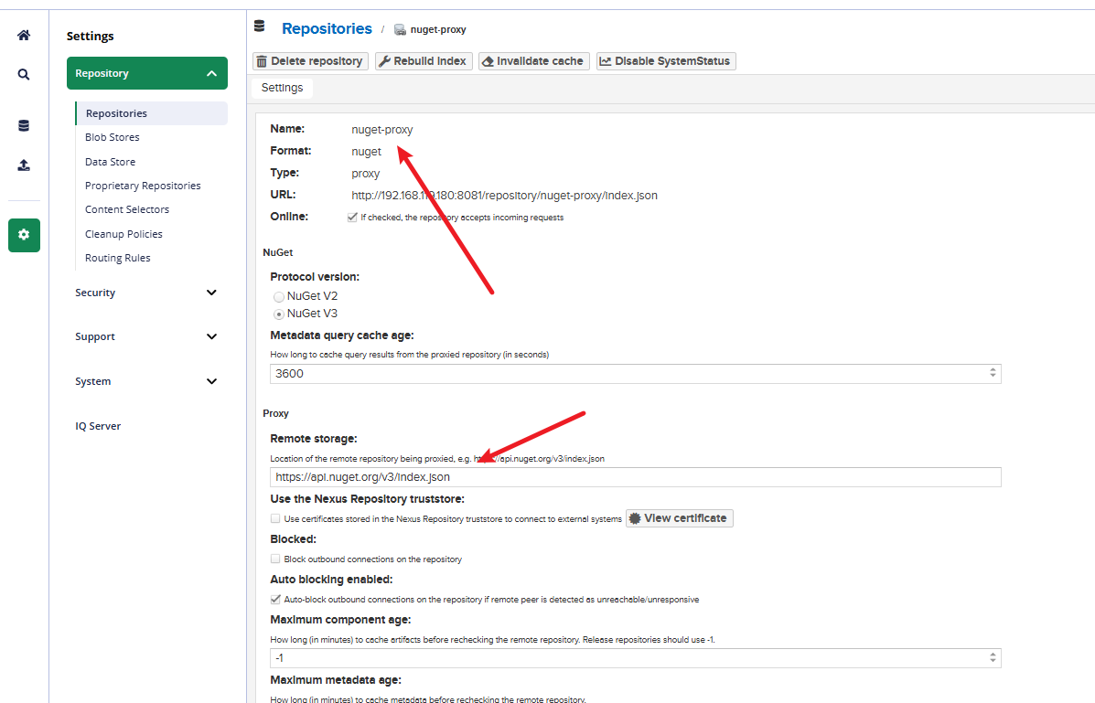Open Blob Stores settings
1095x703 pixels.
pyautogui.click(x=113, y=137)
